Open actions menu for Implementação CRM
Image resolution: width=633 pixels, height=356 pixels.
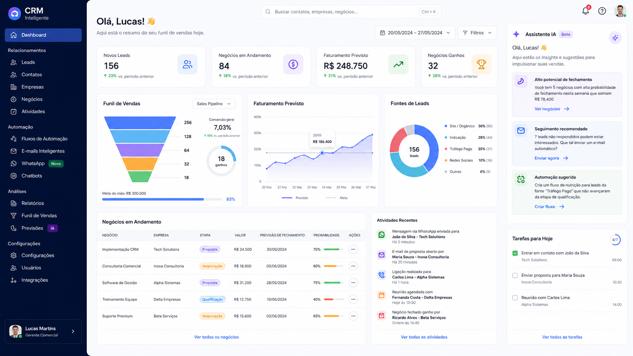[353, 249]
